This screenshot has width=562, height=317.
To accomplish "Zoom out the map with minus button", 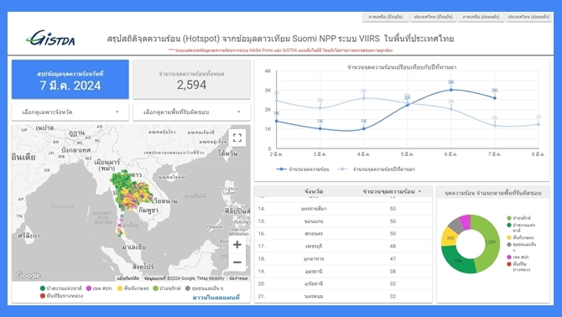I will pos(237,262).
